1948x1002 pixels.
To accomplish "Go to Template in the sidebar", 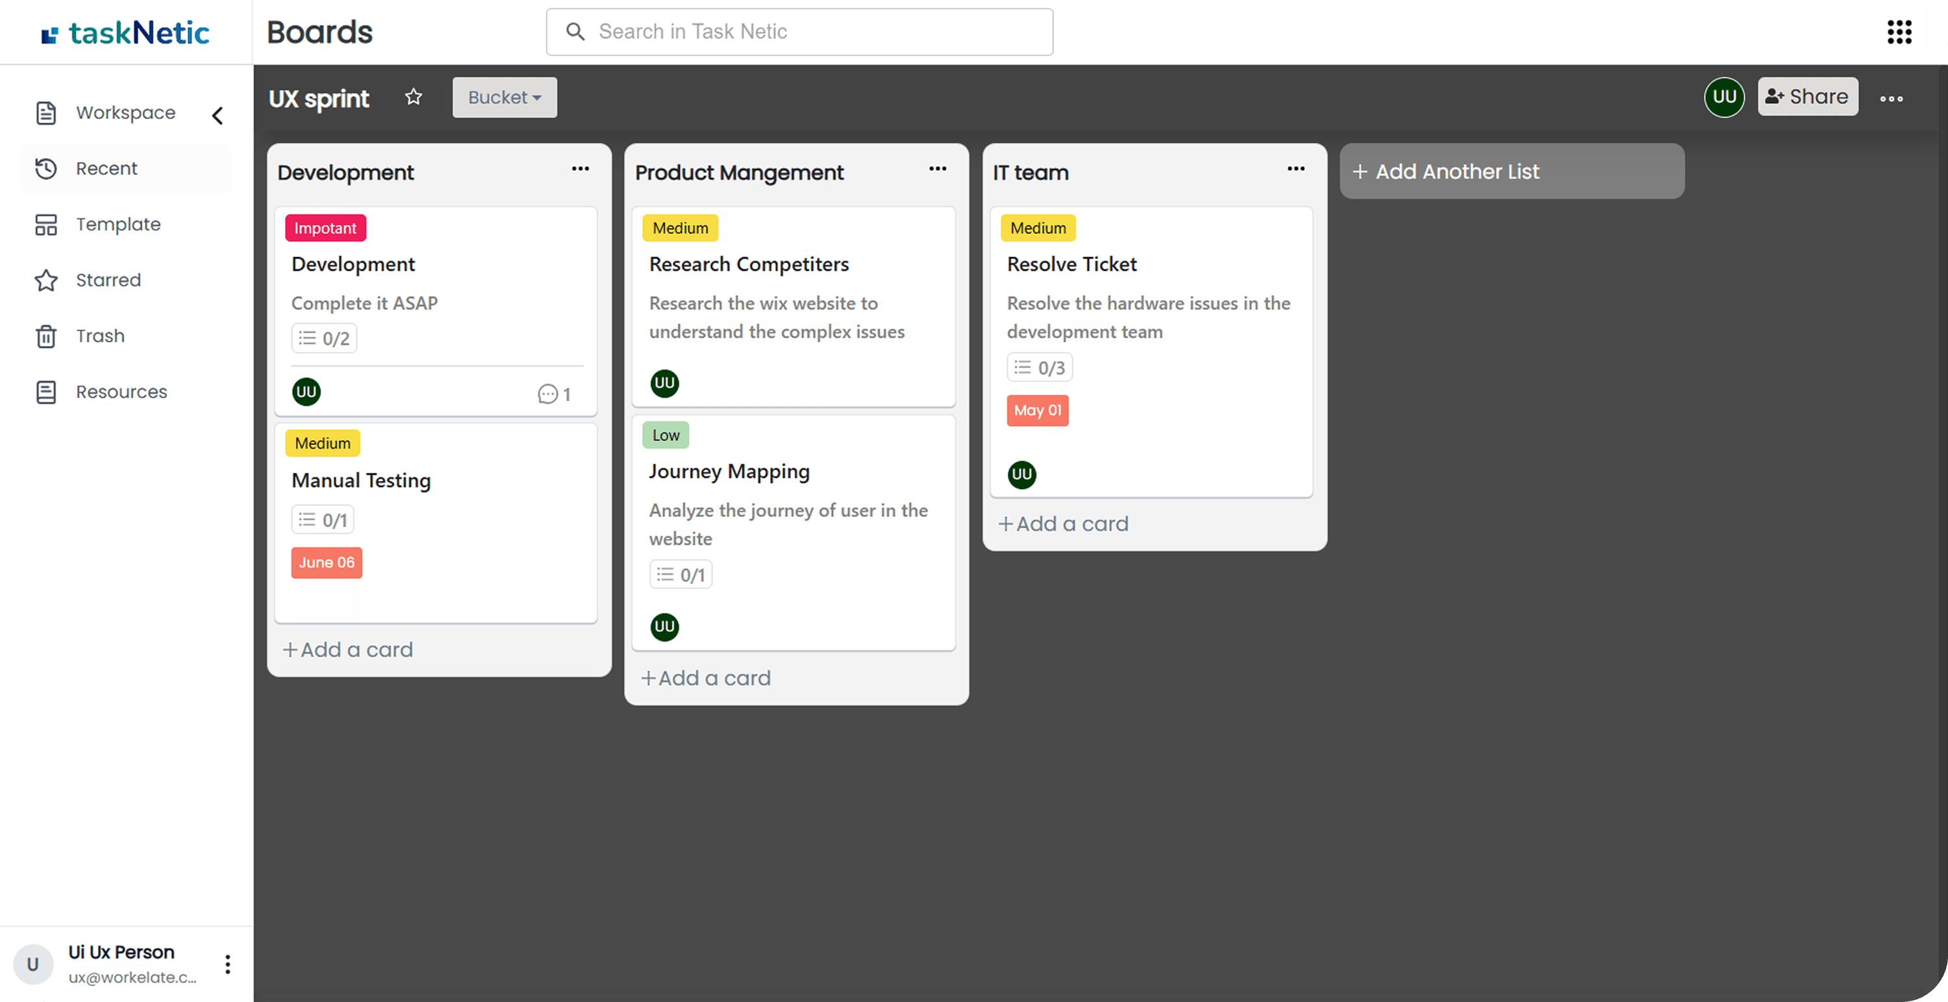I will point(118,225).
